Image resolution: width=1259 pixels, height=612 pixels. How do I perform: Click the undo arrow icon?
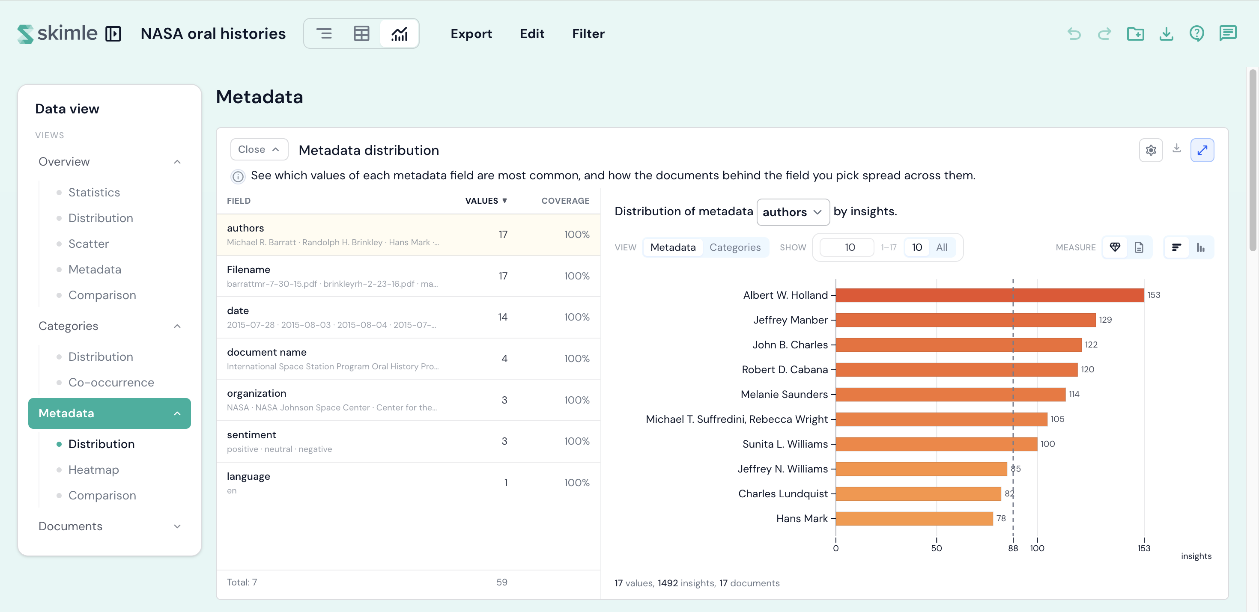pyautogui.click(x=1074, y=34)
